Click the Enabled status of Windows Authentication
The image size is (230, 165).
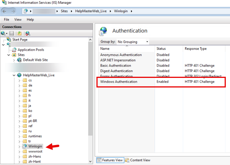coord(163,82)
